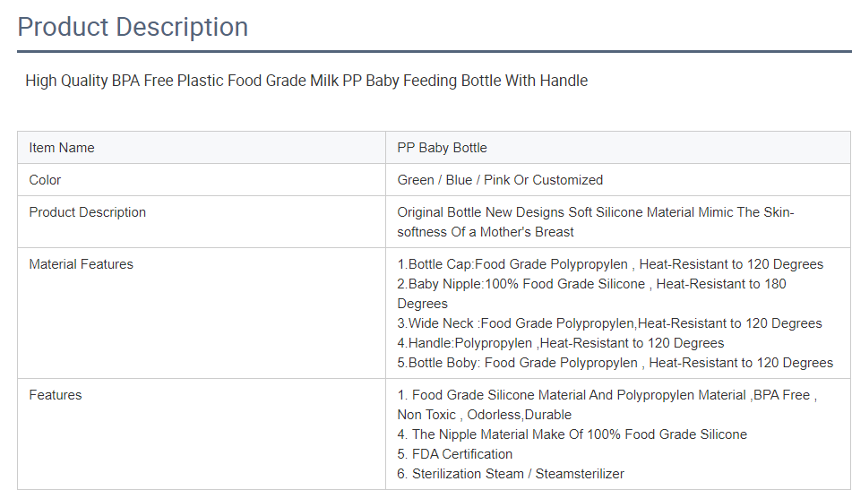Click the Nipple Material Make Of 100% line
Screen dimensions: 852x490
(x=572, y=434)
